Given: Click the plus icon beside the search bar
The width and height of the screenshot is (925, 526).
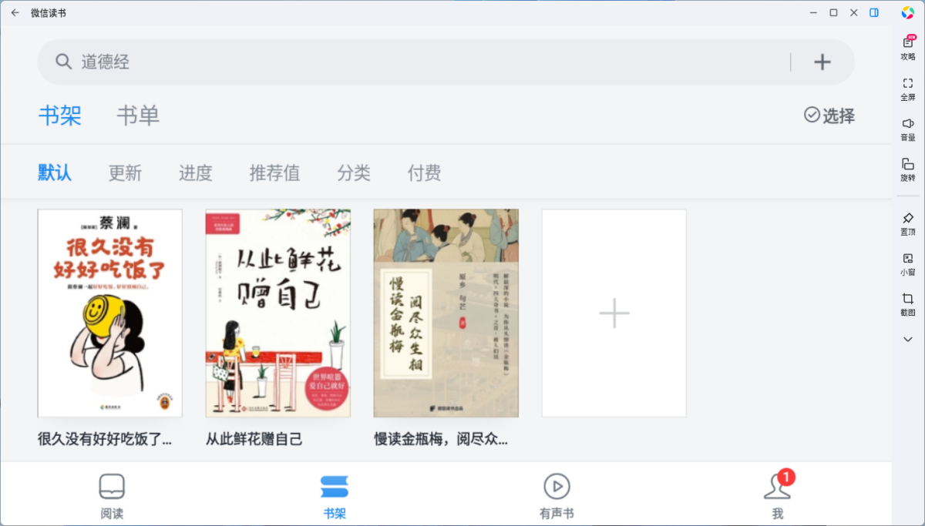Looking at the screenshot, I should click(x=822, y=62).
